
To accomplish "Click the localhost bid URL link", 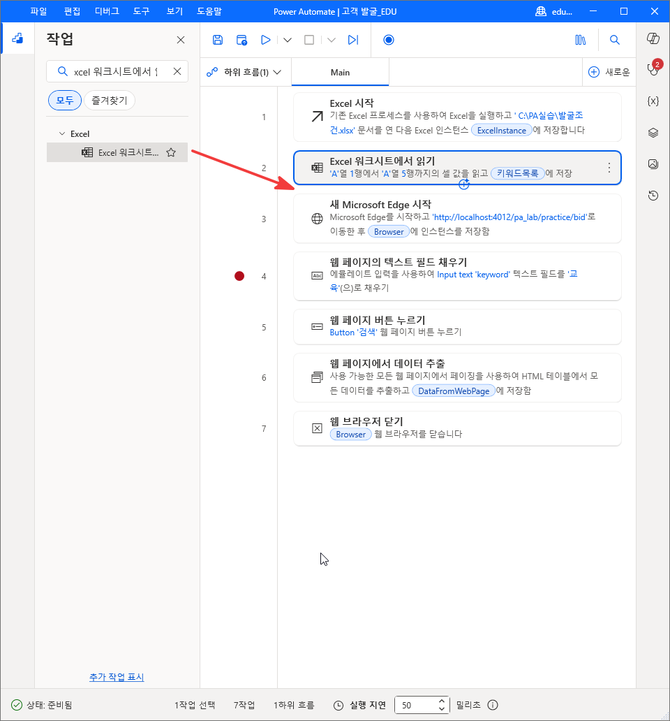I will coord(509,217).
